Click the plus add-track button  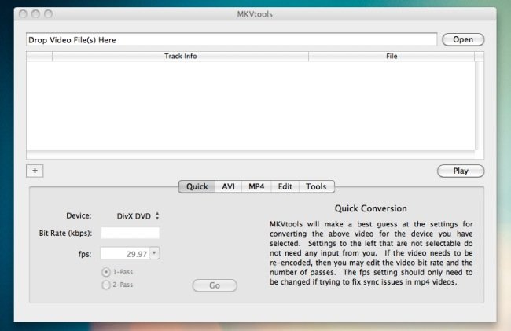tap(35, 171)
